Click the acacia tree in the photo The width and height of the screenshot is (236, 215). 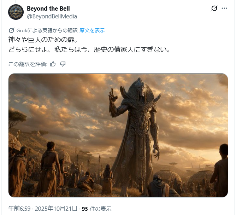pyautogui.click(x=16, y=117)
